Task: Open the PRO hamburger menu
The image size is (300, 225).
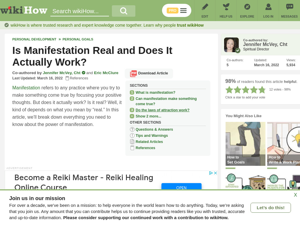Action: pos(177,11)
